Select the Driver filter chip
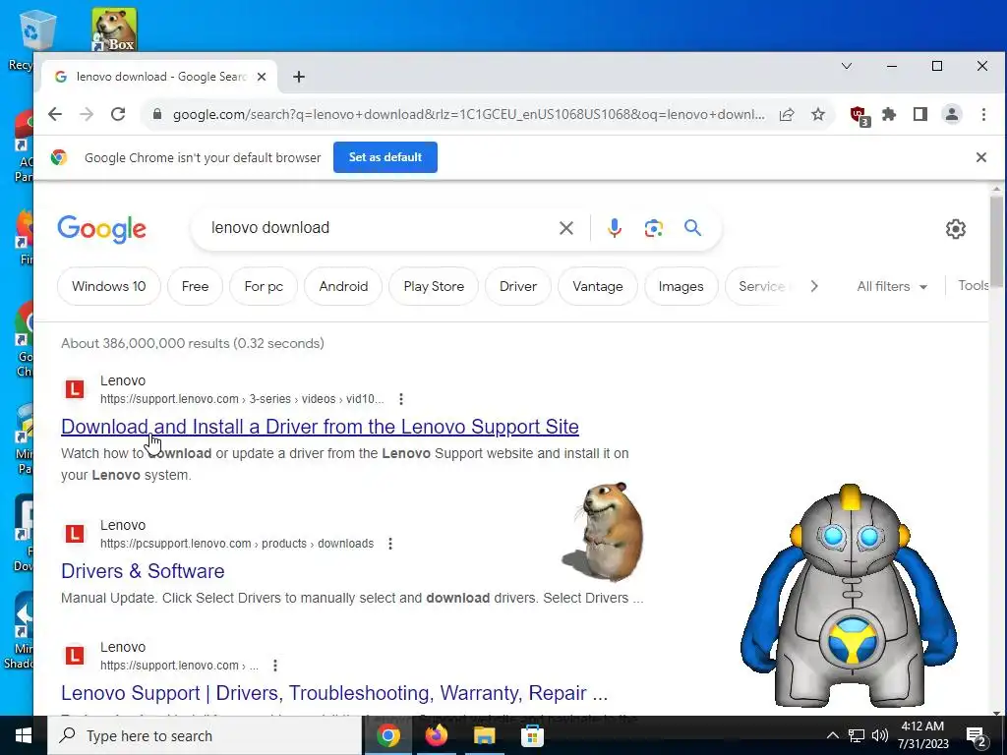The width and height of the screenshot is (1007, 755). (518, 286)
